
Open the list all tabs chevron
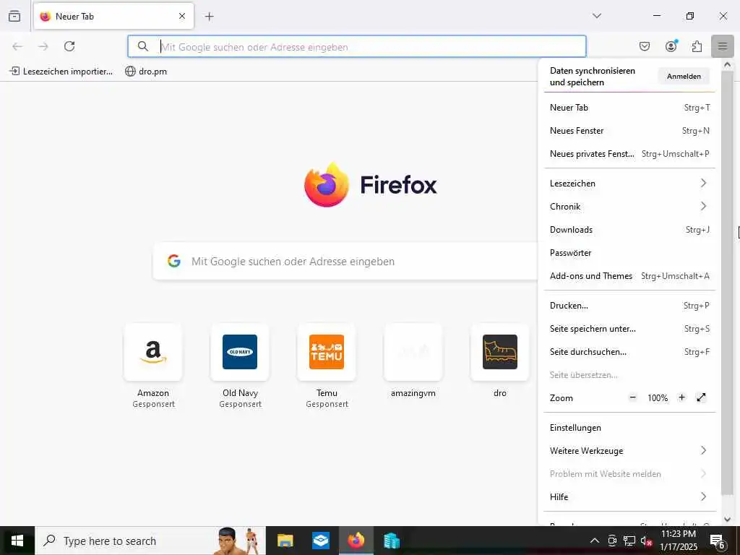pyautogui.click(x=597, y=16)
